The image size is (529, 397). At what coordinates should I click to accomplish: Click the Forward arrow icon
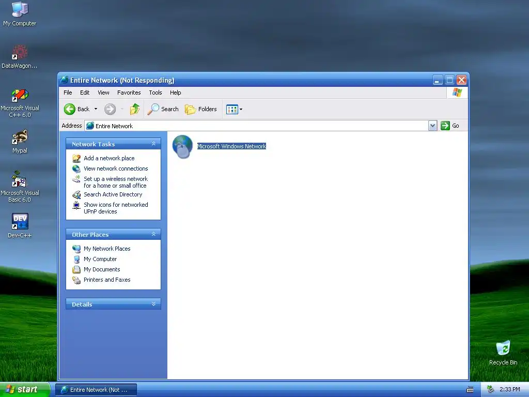(x=110, y=109)
